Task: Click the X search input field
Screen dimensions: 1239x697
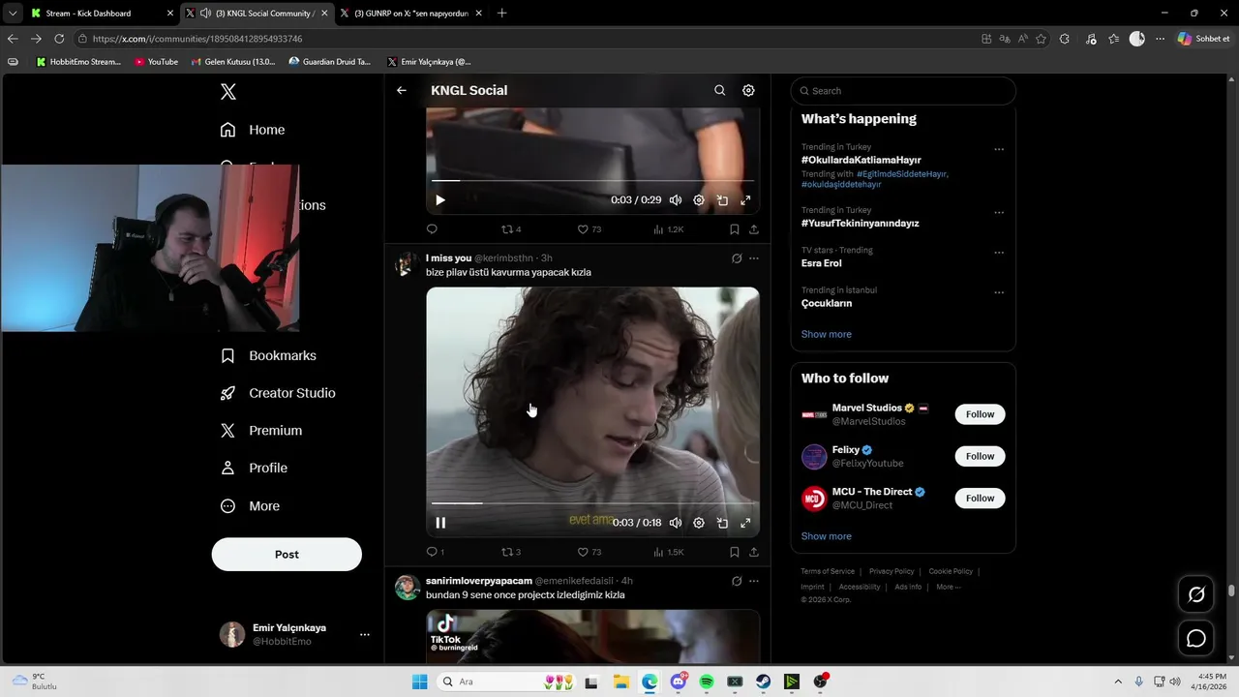Action: (903, 91)
